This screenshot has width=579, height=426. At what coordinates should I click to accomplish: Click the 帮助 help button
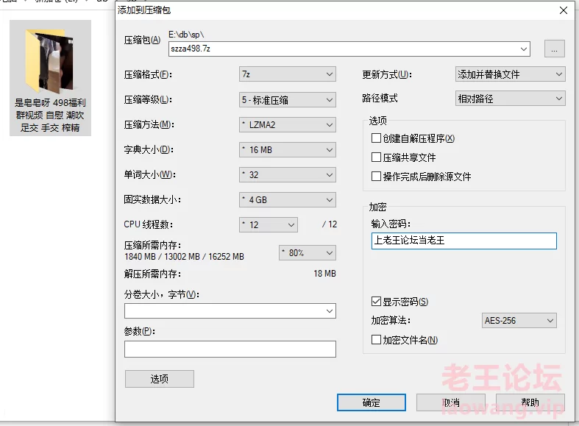530,402
